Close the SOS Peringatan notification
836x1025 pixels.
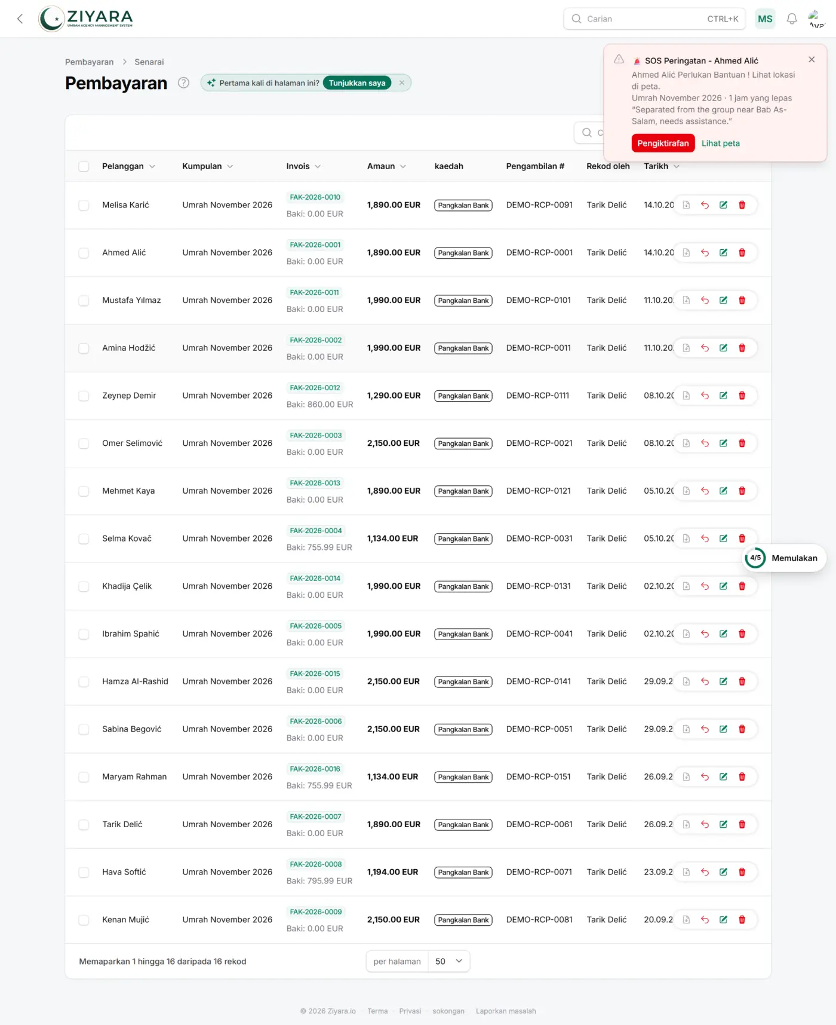tap(812, 60)
